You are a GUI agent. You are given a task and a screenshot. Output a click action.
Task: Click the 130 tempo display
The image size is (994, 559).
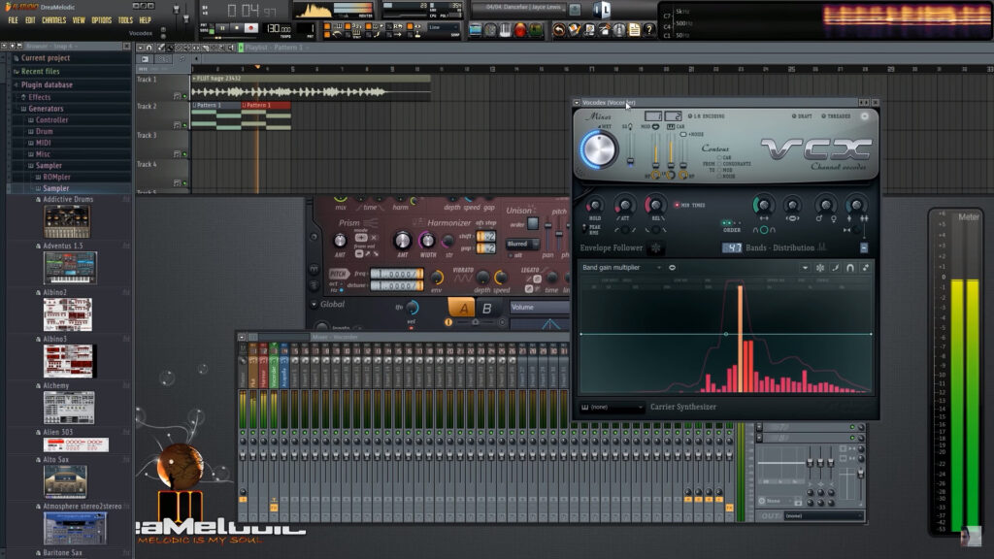(279, 28)
